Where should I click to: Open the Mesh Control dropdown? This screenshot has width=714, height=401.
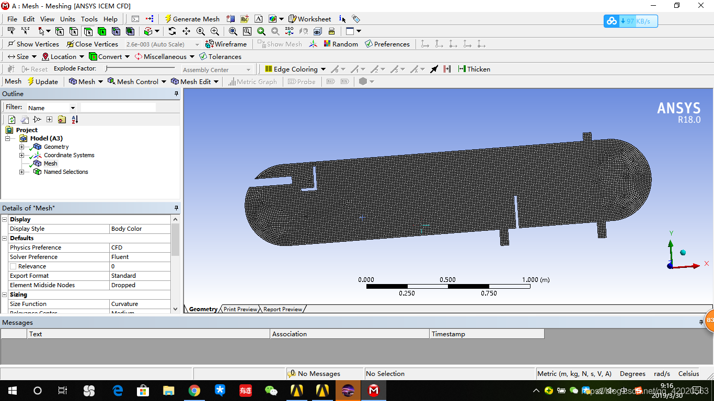136,81
